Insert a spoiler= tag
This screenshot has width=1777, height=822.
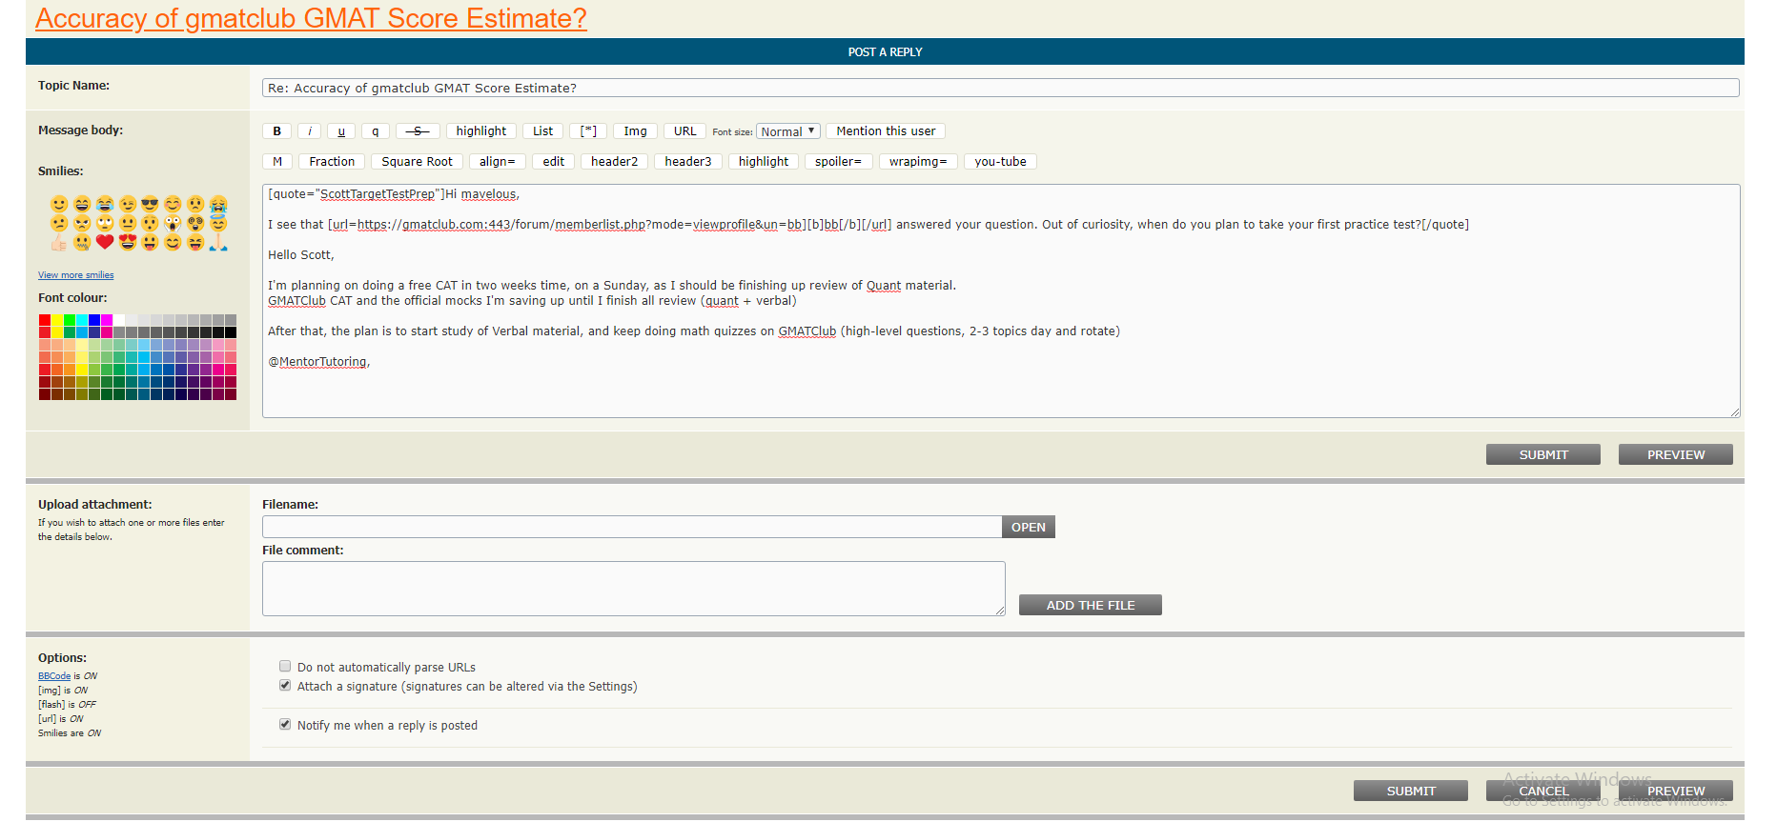pyautogui.click(x=838, y=162)
